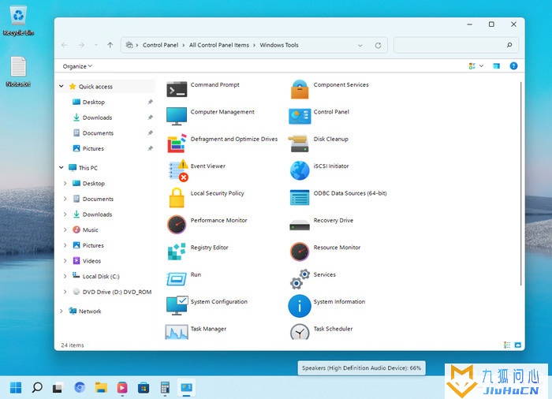
Task: Launch Performance Monitor gauge icon
Action: 177,225
